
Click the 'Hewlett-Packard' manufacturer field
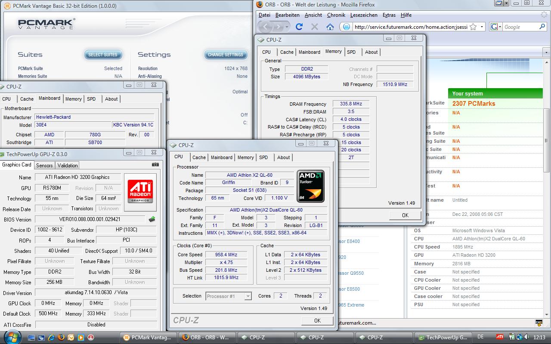click(94, 117)
